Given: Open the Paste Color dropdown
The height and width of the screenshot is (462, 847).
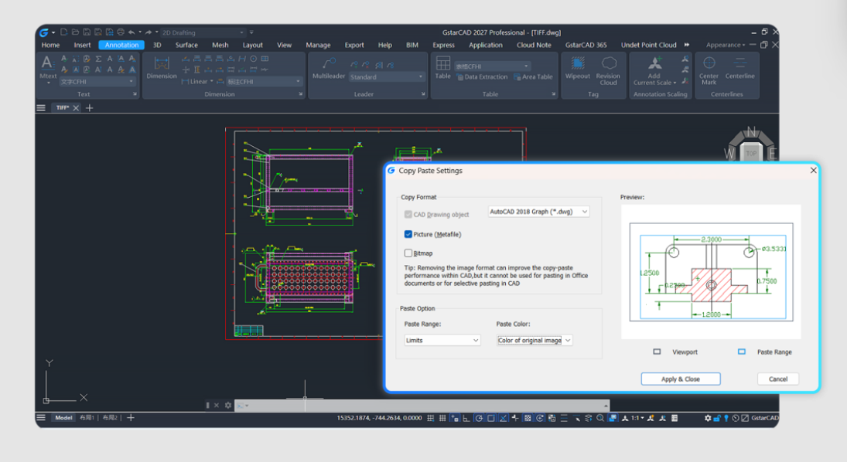Looking at the screenshot, I should 534,340.
